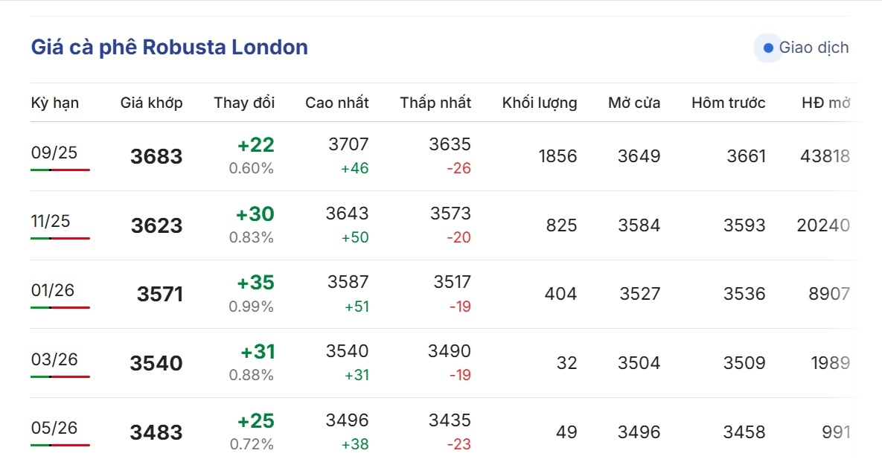Select the Thấp nhất column header
Image resolution: width=882 pixels, height=462 pixels.
click(435, 103)
